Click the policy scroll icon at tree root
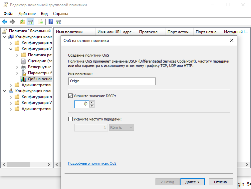Image resolution: width=251 pixels, height=189 pixels. click(5, 31)
